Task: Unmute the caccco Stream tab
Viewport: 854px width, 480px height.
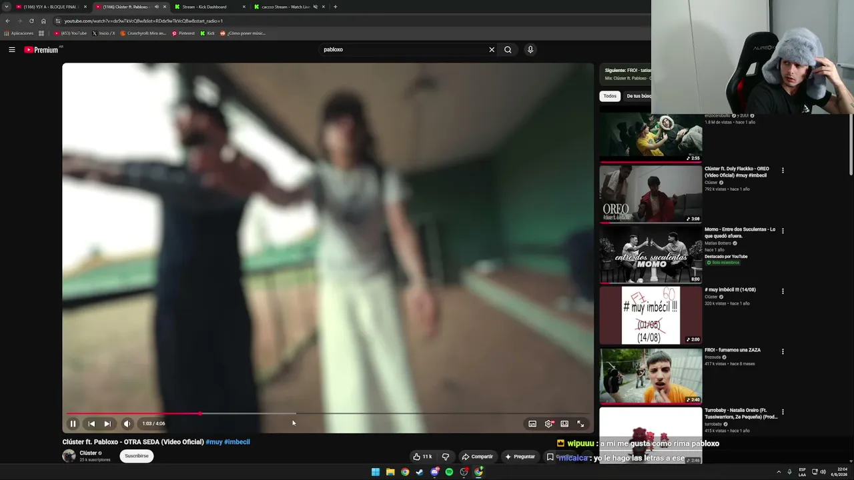Action: [x=315, y=7]
